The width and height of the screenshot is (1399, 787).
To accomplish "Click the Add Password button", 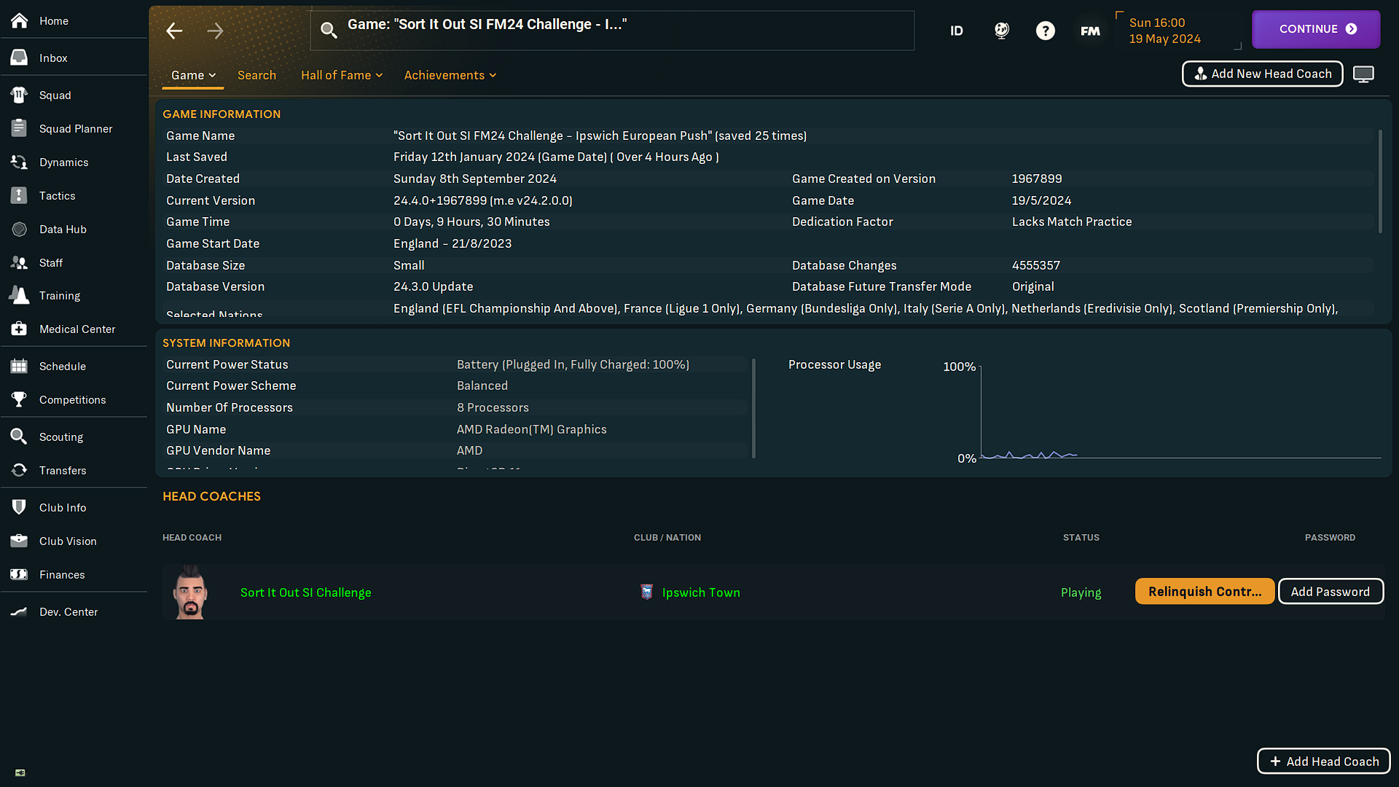I will coord(1331,592).
